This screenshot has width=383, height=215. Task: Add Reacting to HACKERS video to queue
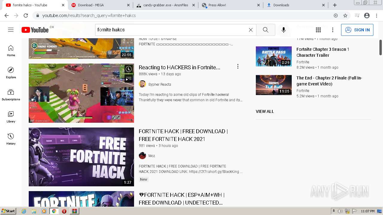[129, 79]
